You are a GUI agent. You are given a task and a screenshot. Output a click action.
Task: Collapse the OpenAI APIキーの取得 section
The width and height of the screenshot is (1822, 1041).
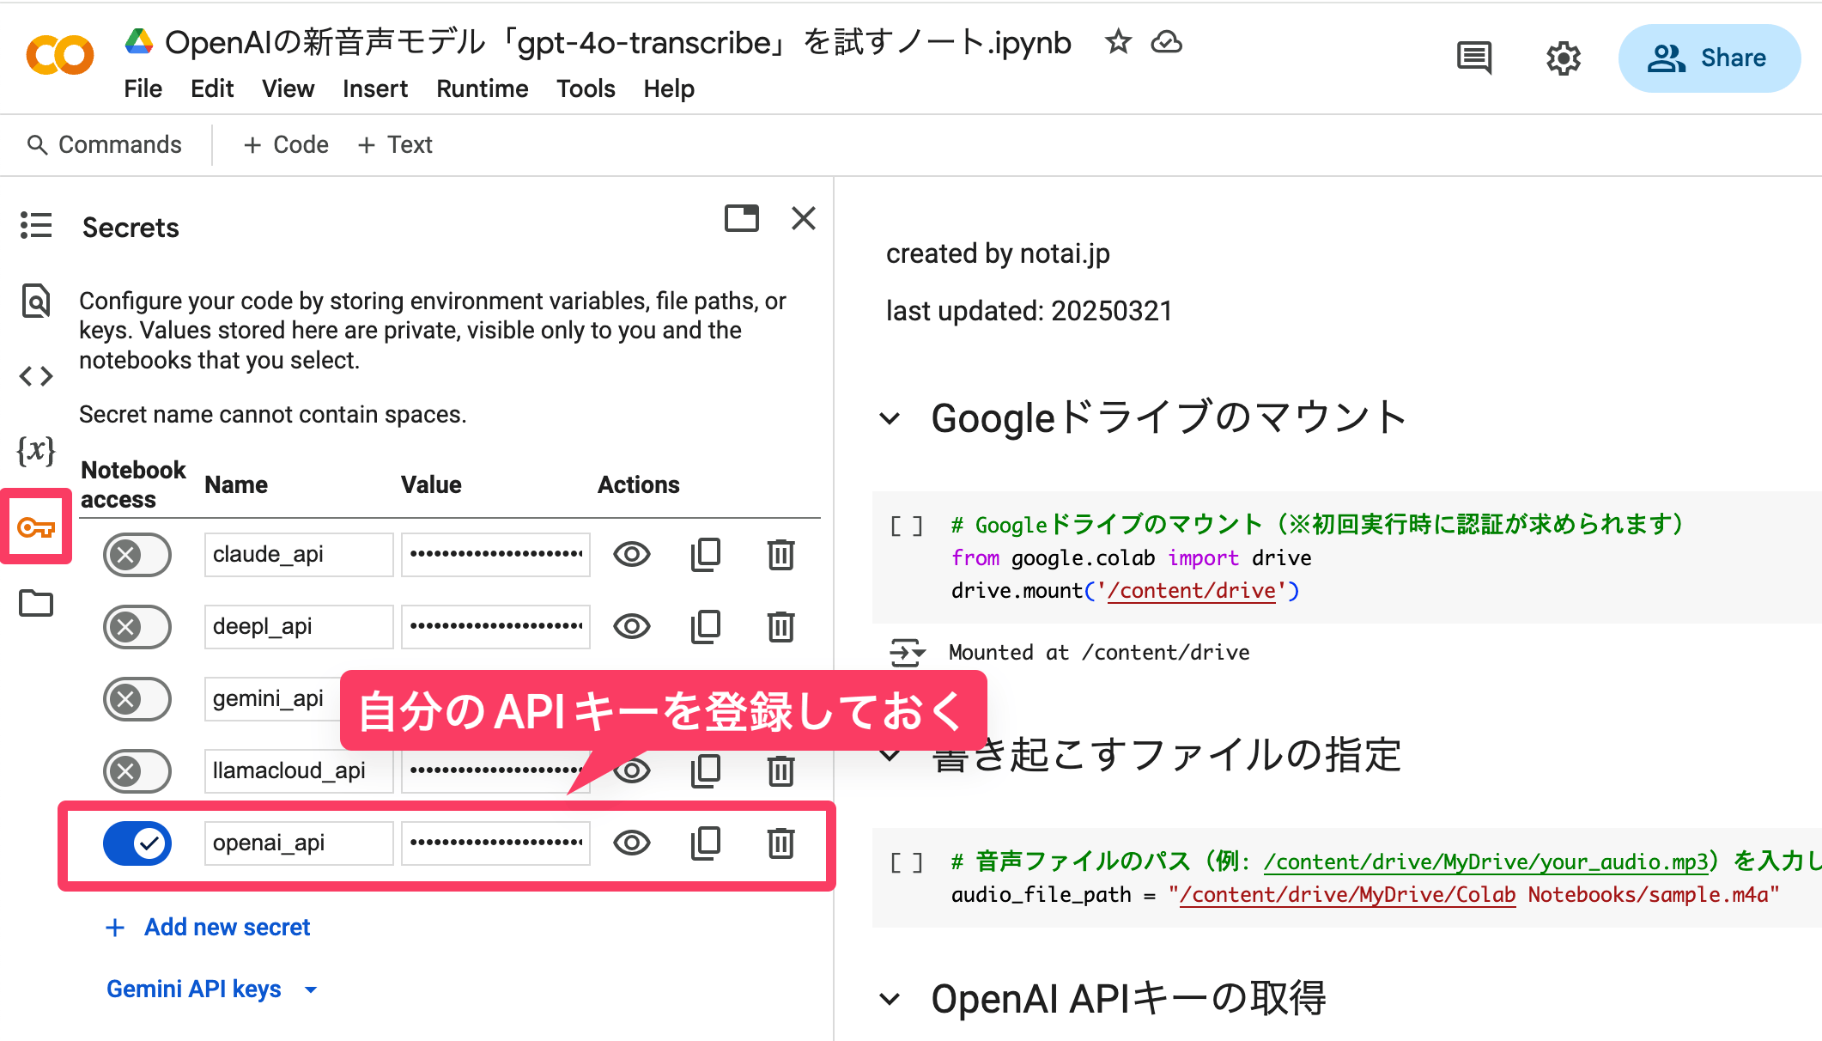[x=890, y=999]
